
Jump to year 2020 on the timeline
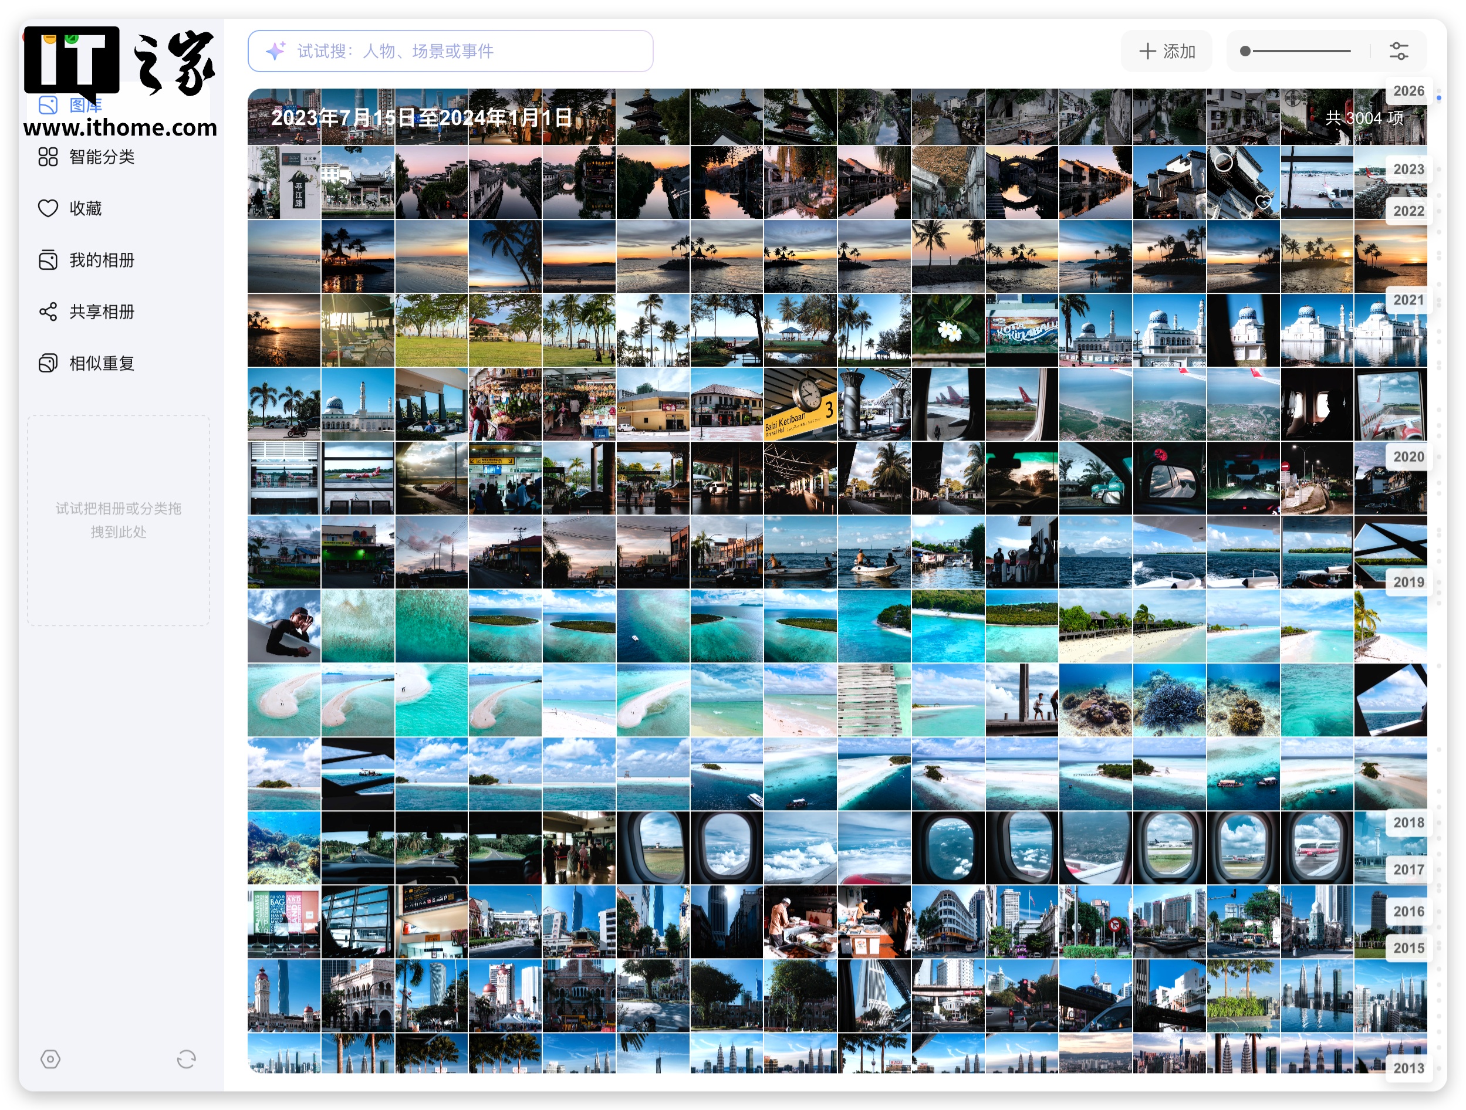(1408, 456)
